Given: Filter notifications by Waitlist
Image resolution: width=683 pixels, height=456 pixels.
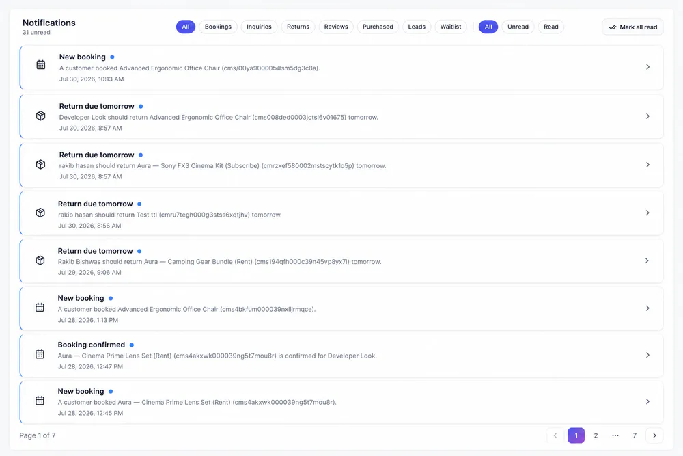Looking at the screenshot, I should tap(451, 27).
